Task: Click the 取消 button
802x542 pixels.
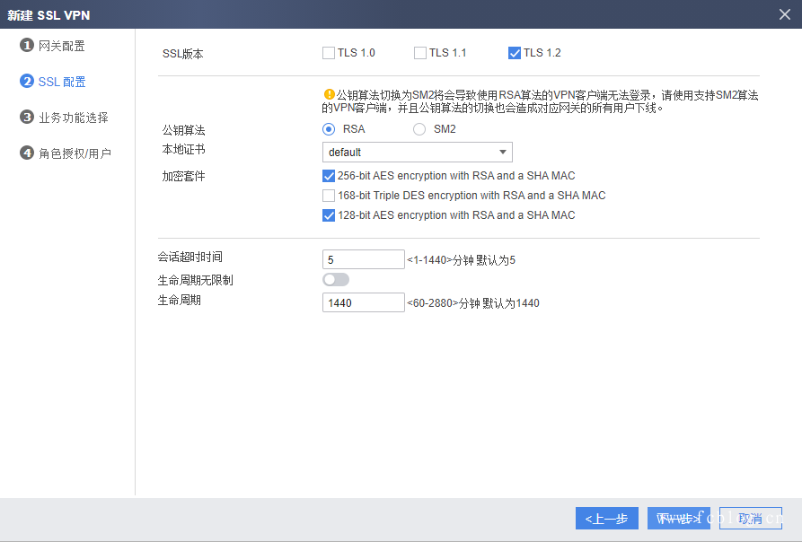Action: 750,519
